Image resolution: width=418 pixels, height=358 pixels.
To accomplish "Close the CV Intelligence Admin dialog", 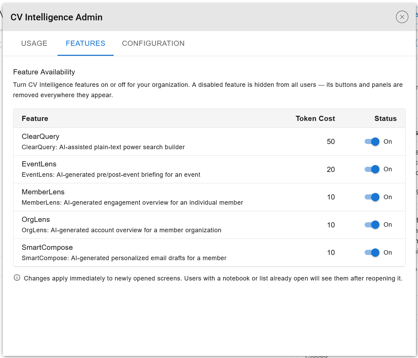I will point(402,17).
